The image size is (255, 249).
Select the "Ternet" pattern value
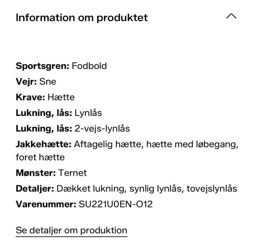[x=73, y=173]
